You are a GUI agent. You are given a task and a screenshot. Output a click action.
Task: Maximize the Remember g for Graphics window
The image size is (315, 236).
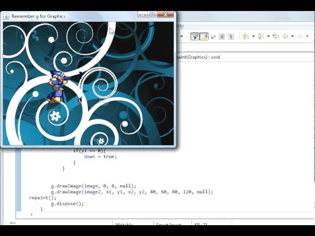(152, 15)
